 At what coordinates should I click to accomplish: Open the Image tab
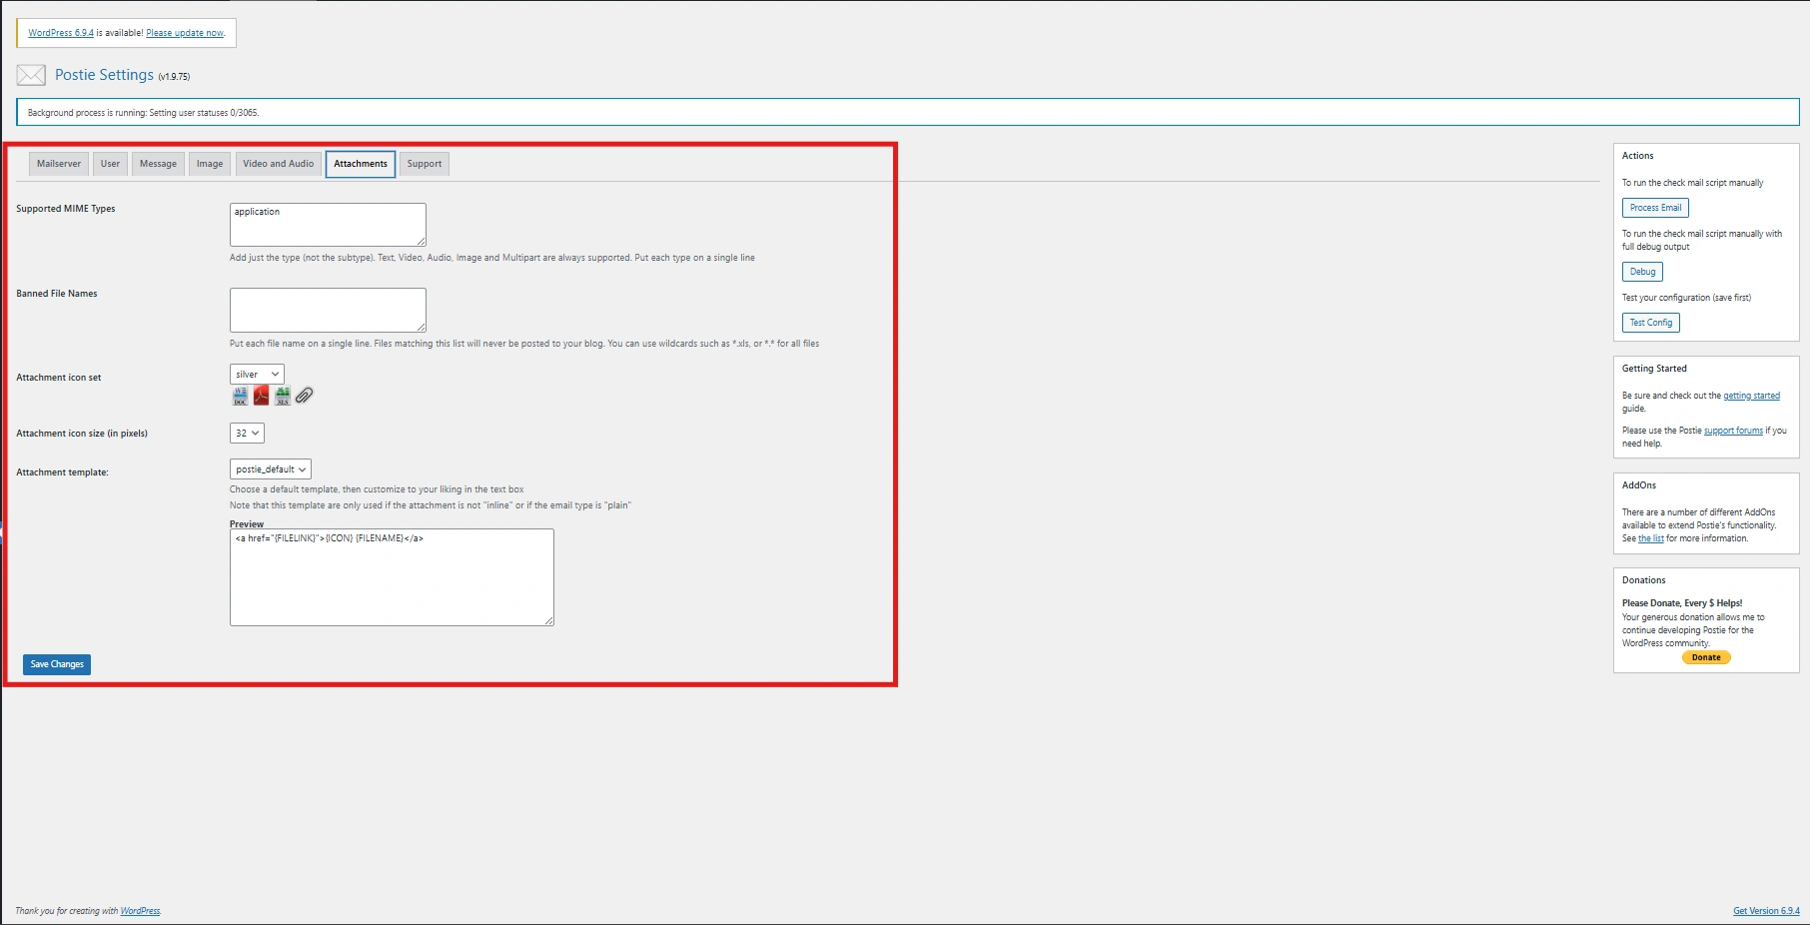pos(210,164)
